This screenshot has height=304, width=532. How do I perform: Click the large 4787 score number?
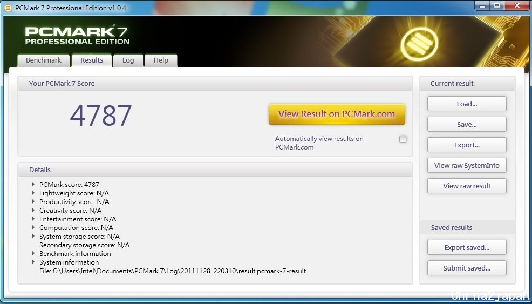pos(101,116)
